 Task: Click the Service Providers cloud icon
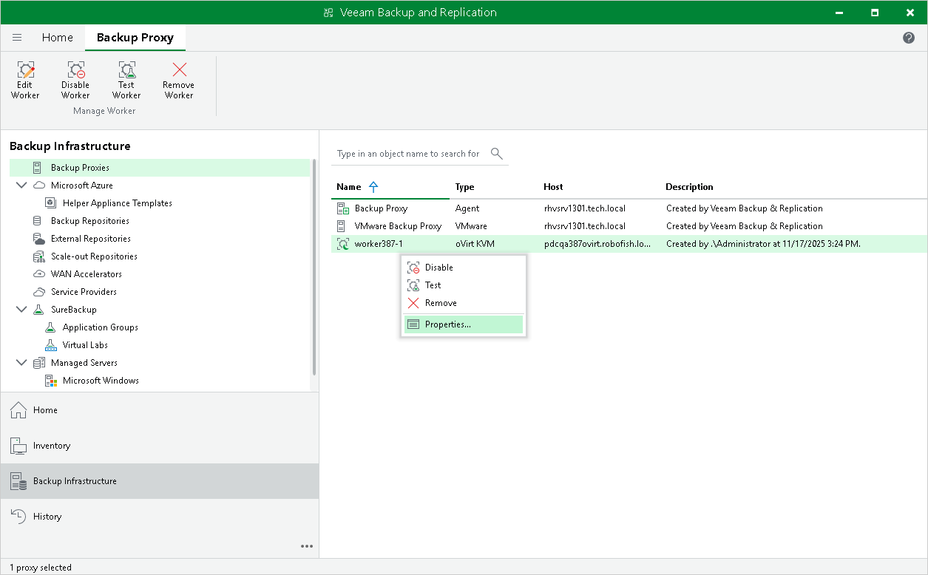[38, 292]
